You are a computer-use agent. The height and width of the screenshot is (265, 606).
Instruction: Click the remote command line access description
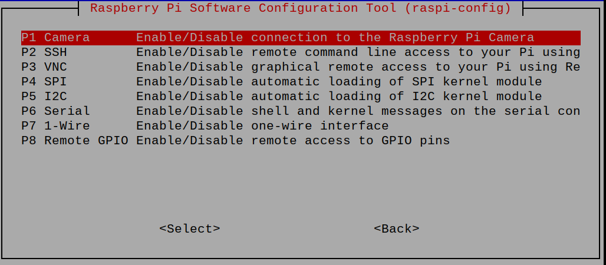[358, 52]
